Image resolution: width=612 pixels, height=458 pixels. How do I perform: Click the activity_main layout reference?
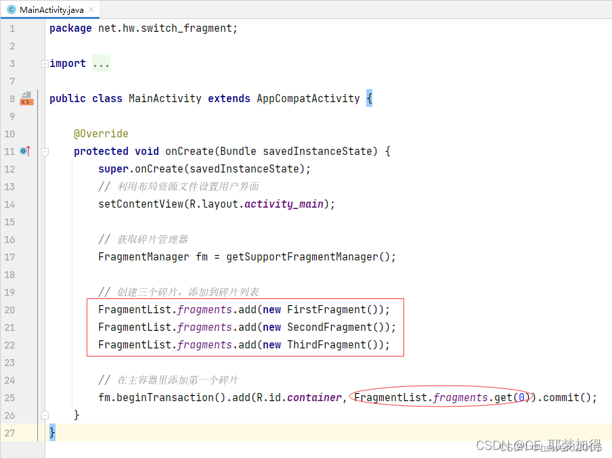click(284, 204)
